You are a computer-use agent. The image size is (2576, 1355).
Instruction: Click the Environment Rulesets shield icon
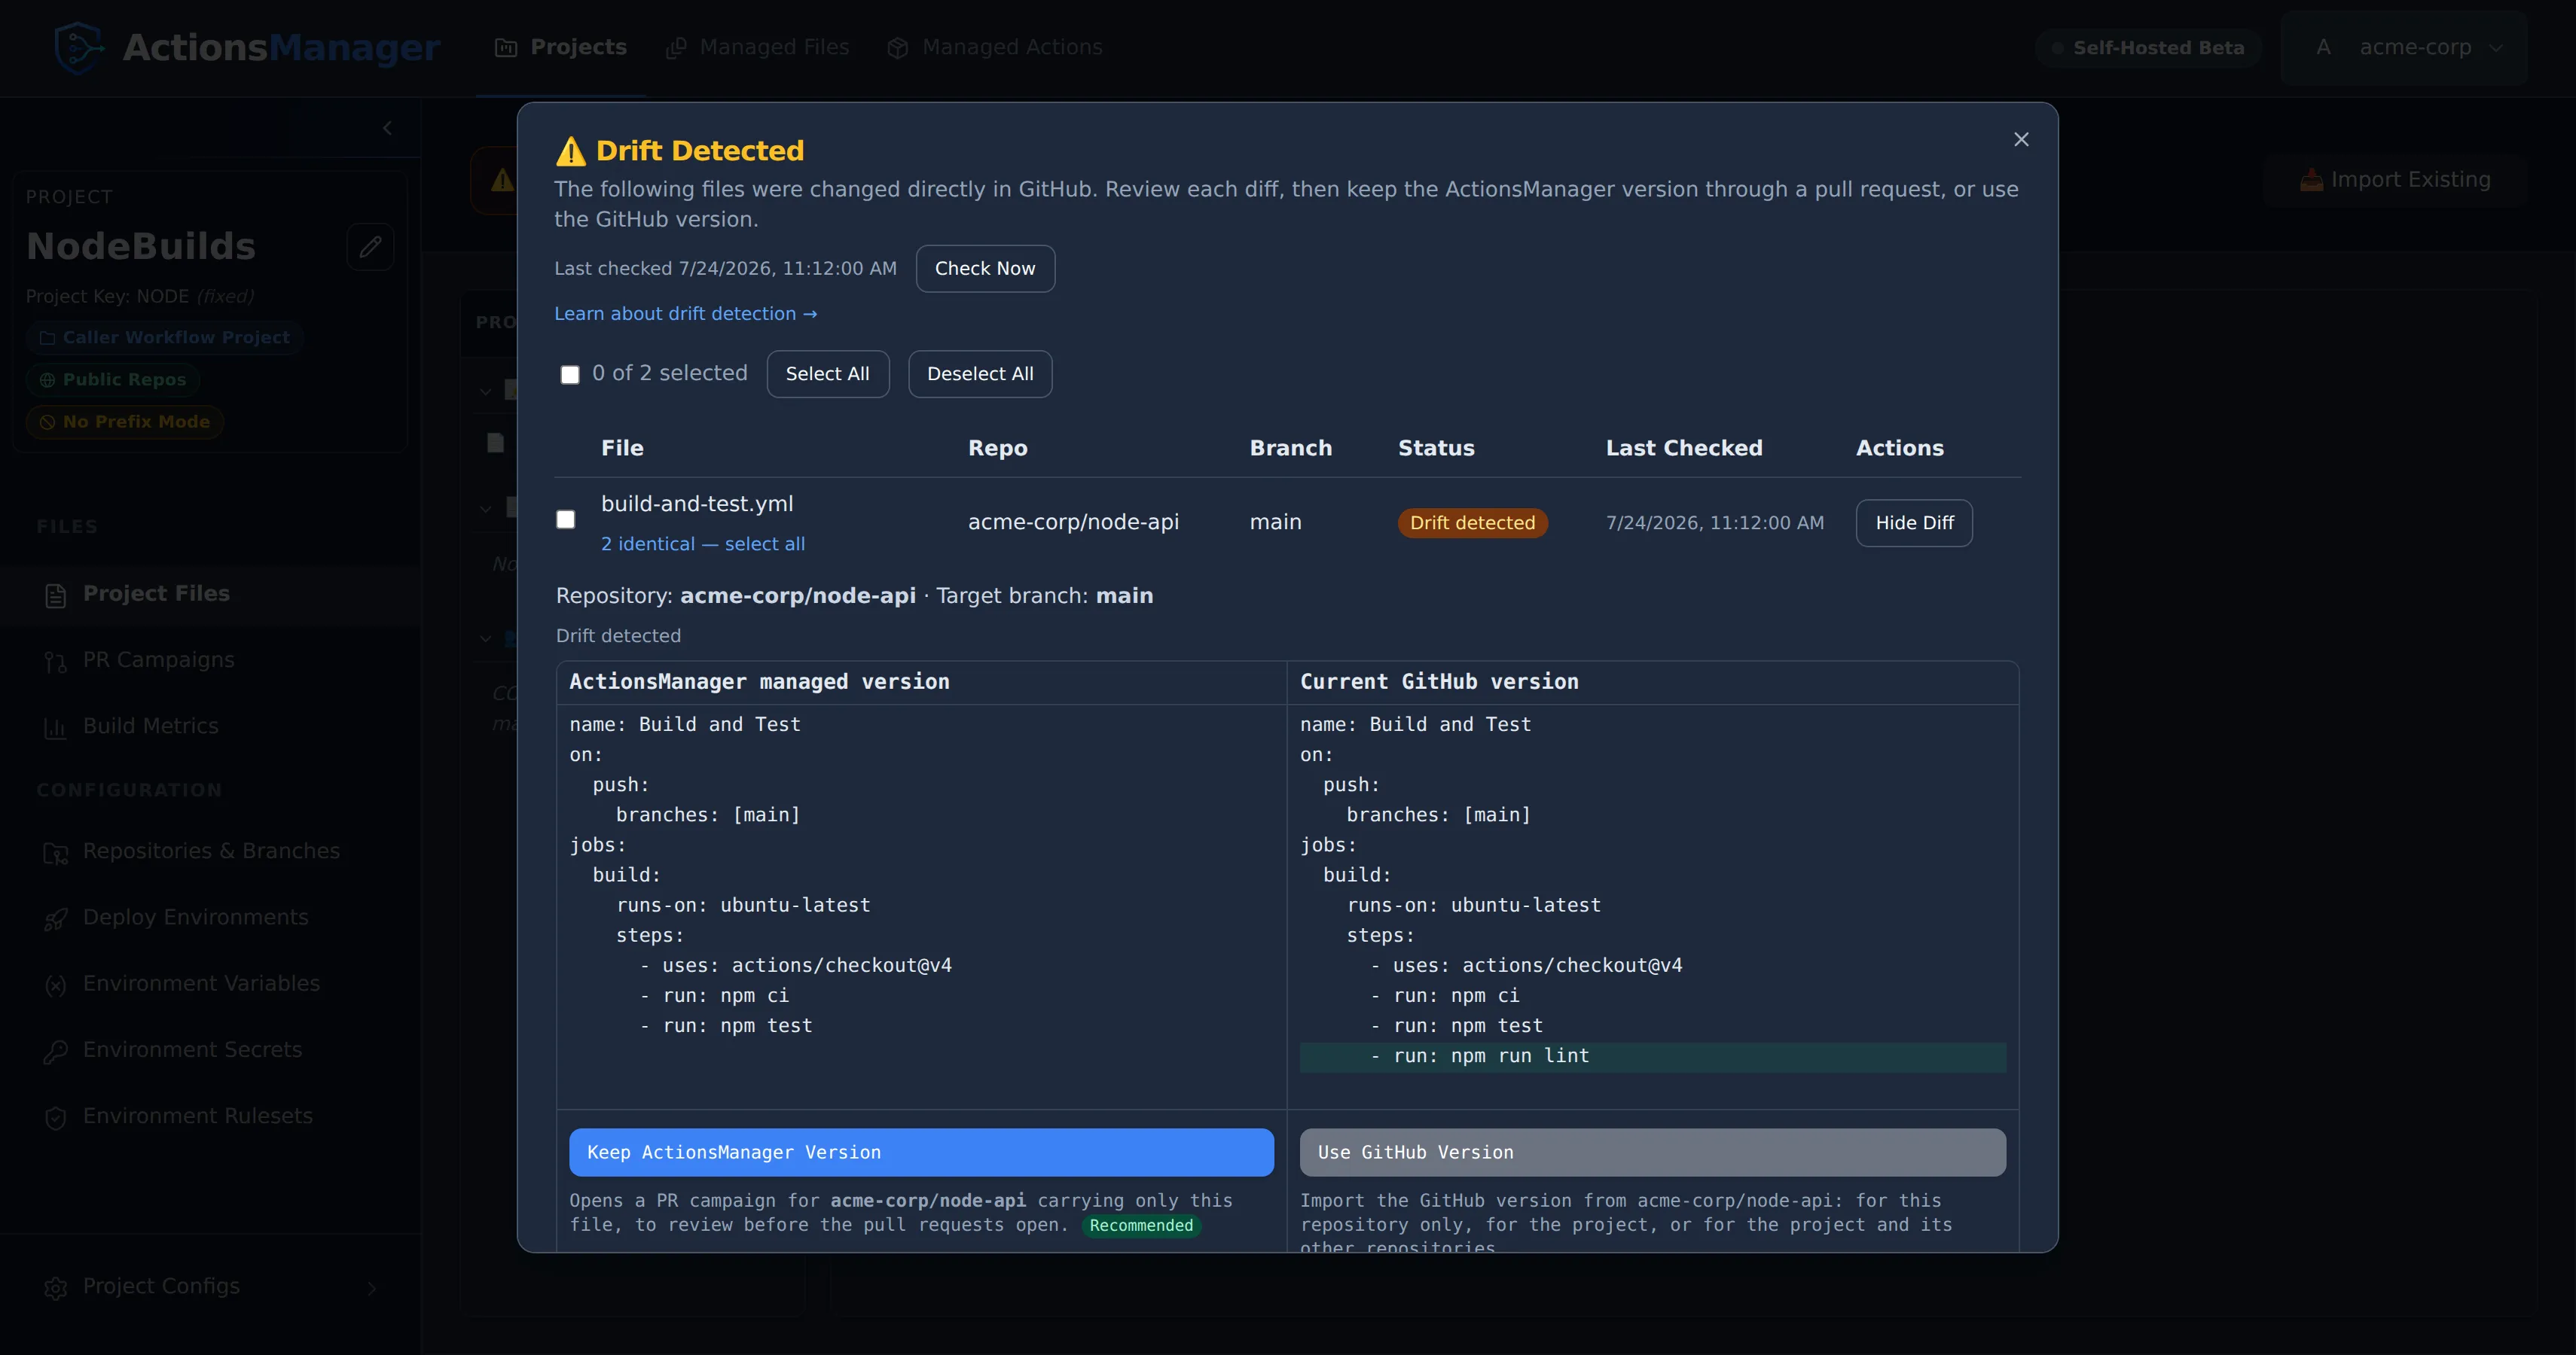[56, 1117]
